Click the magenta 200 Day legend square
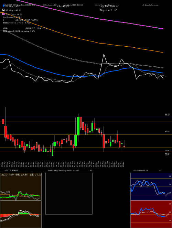Image resolution: width=172 pixels, height=228 pixels. tap(4, 14)
